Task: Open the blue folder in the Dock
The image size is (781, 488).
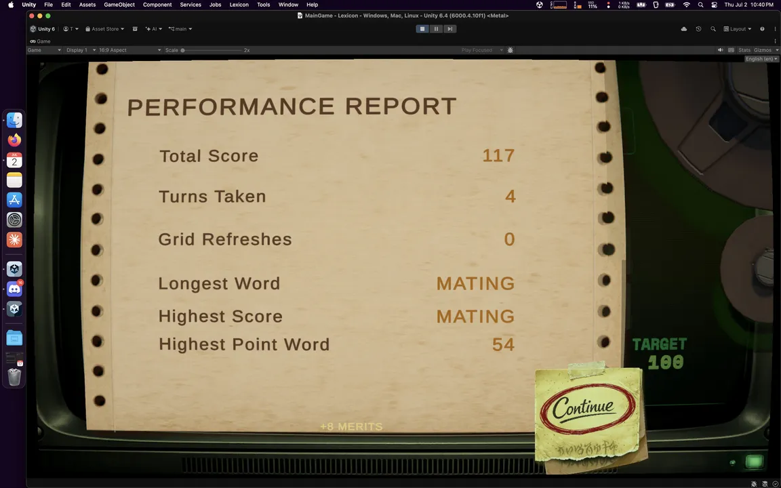Action: point(14,339)
